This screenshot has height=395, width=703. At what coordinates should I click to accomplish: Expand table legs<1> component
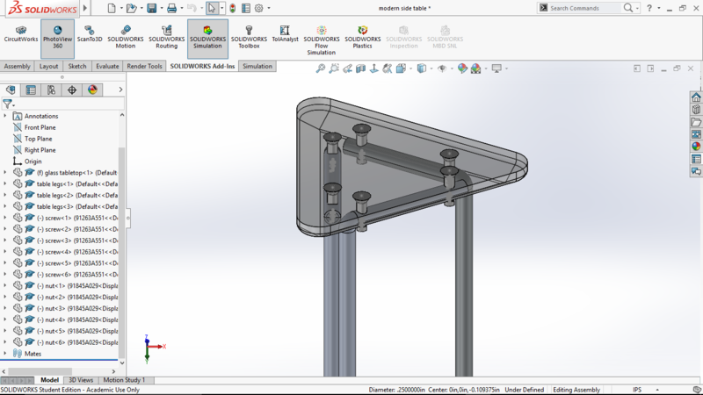5,183
